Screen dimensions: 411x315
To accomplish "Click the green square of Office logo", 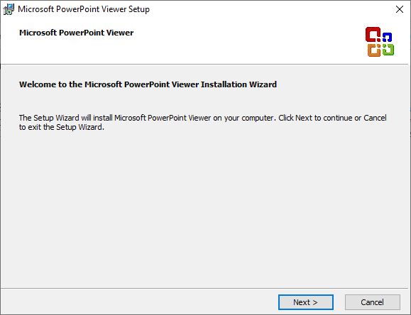I will pyautogui.click(x=388, y=49).
